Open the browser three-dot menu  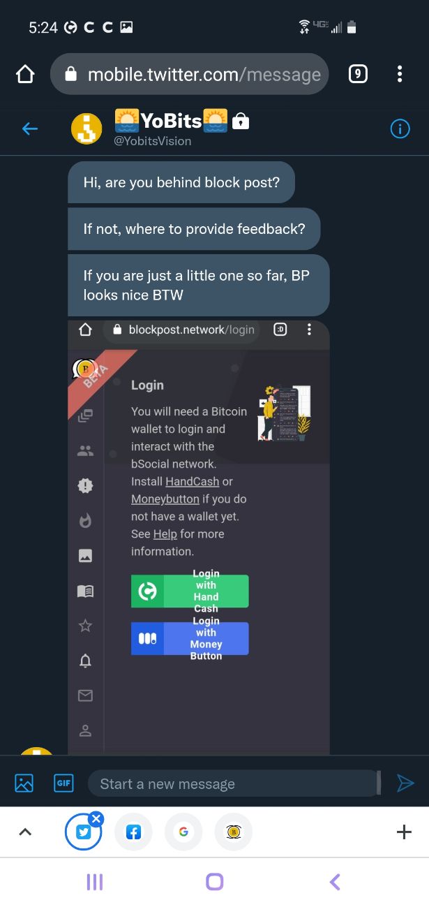(400, 74)
